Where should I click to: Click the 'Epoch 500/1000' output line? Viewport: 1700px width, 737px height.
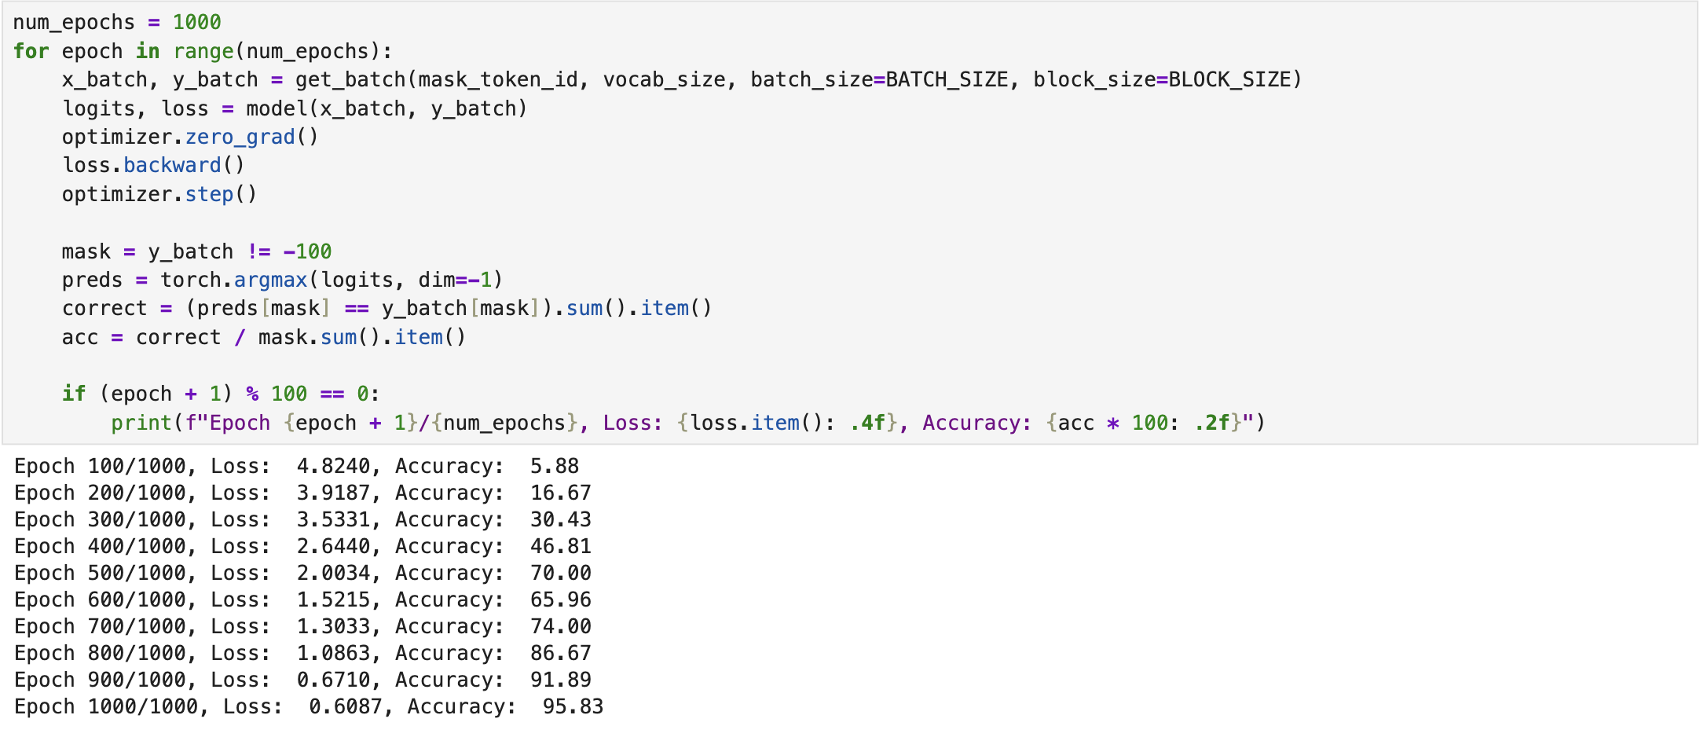coord(302,574)
